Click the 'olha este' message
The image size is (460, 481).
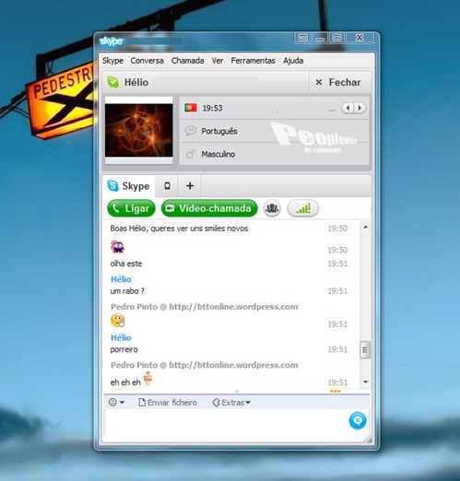click(x=126, y=264)
